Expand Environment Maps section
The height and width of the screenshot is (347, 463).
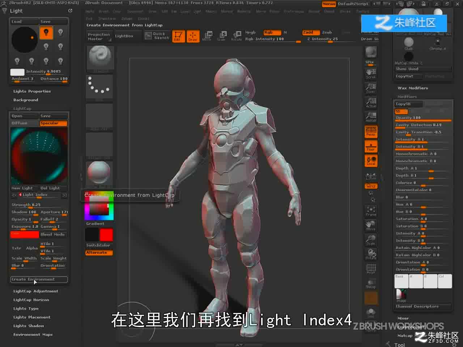33,335
